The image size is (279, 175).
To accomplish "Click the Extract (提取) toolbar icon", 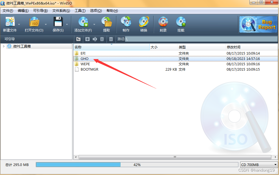I will pos(107,22).
